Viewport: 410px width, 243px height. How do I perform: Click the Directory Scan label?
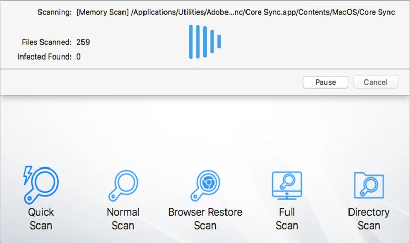[x=369, y=219]
